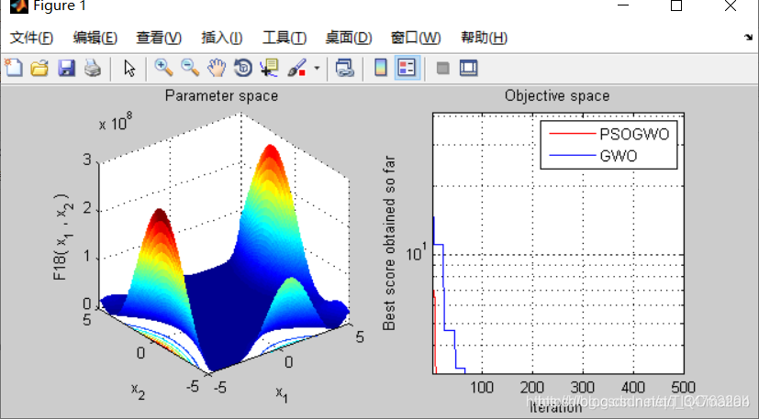759x419 pixels.
Task: Activate the Zoom Out magnifier tool
Action: coord(190,68)
